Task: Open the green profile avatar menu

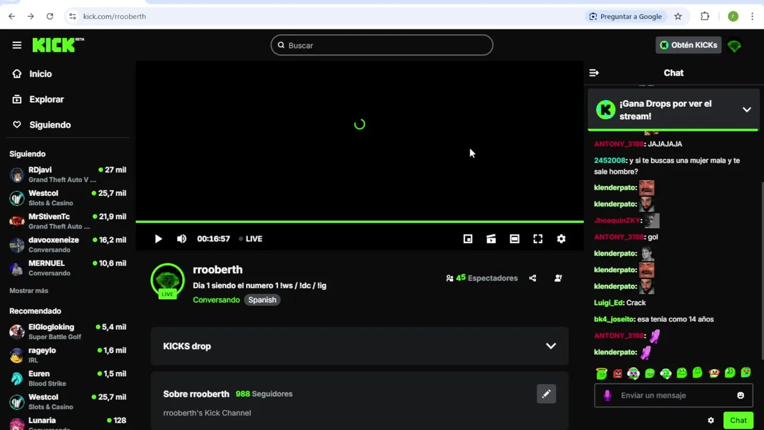Action: click(734, 45)
